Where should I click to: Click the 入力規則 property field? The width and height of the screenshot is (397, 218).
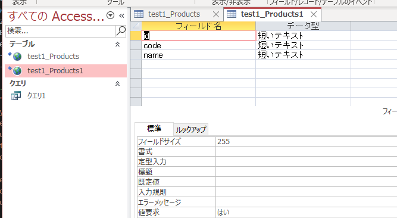click(x=307, y=192)
